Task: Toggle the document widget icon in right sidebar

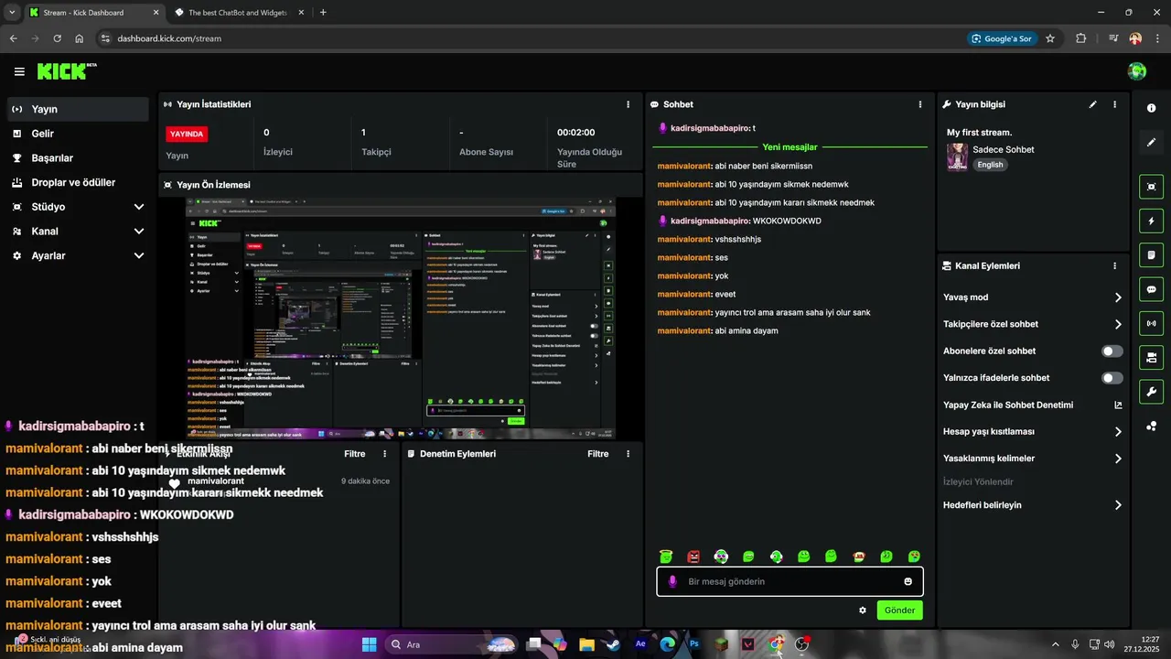Action: click(x=1151, y=254)
